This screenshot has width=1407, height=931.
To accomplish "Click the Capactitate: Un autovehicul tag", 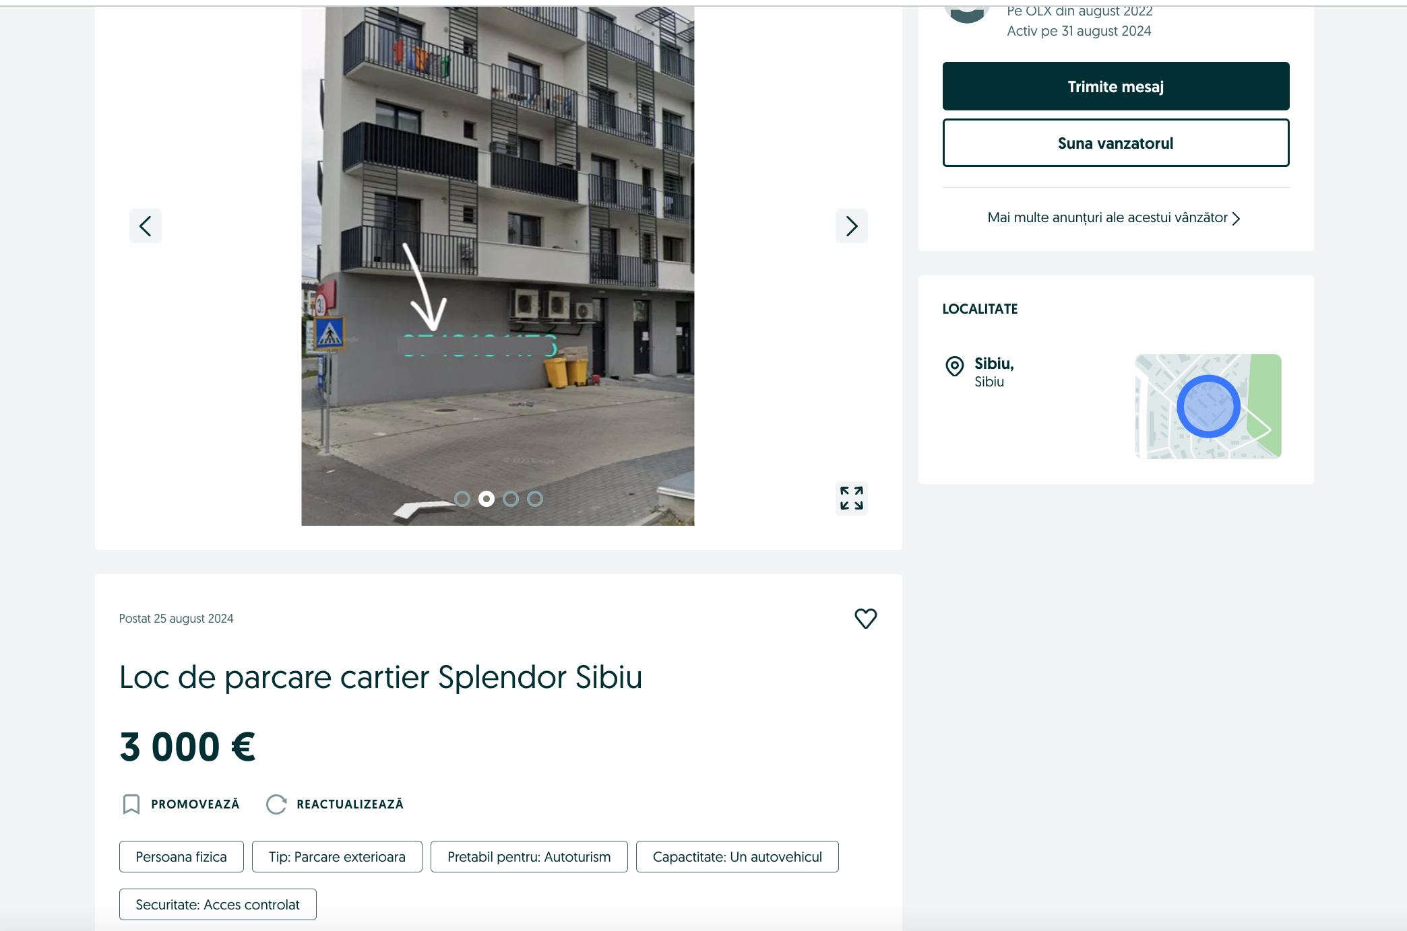I will (737, 856).
